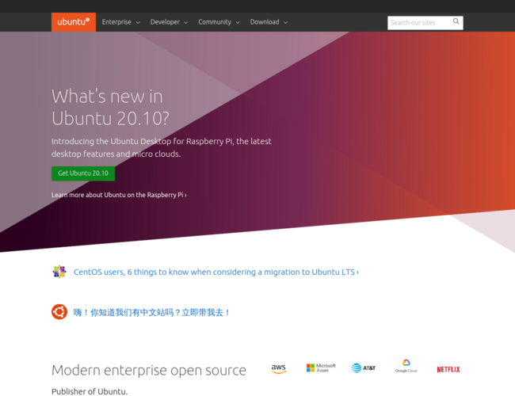Click the Publisher of Ubuntu text
Screen dimensions: 515x396
90,391
